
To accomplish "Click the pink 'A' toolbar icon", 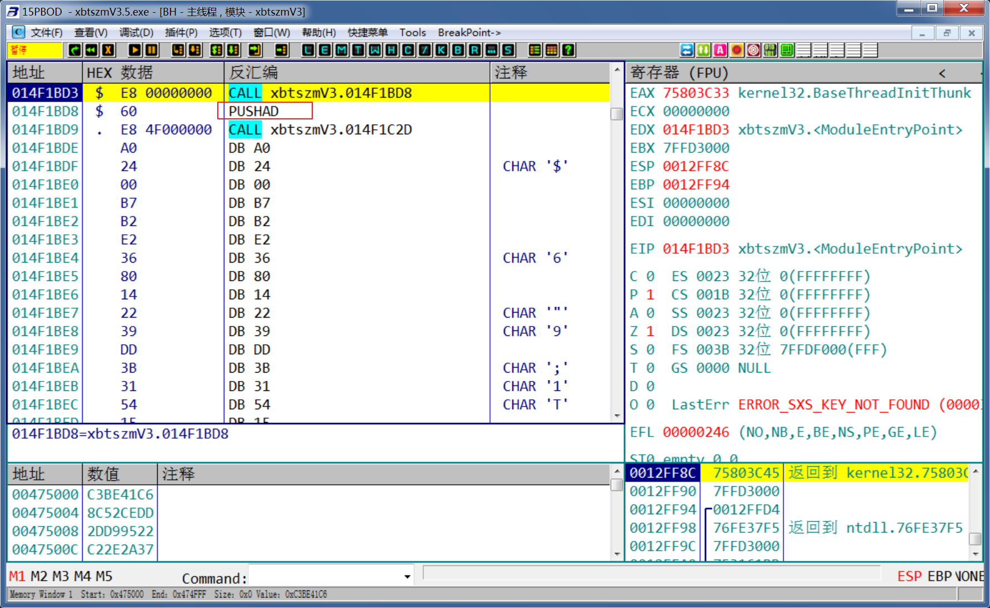I will [x=720, y=51].
